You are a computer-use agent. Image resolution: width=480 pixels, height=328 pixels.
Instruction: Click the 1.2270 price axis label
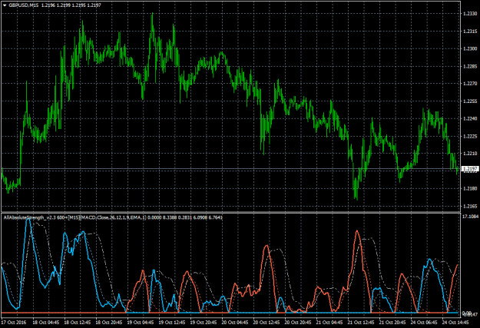pyautogui.click(x=470, y=83)
